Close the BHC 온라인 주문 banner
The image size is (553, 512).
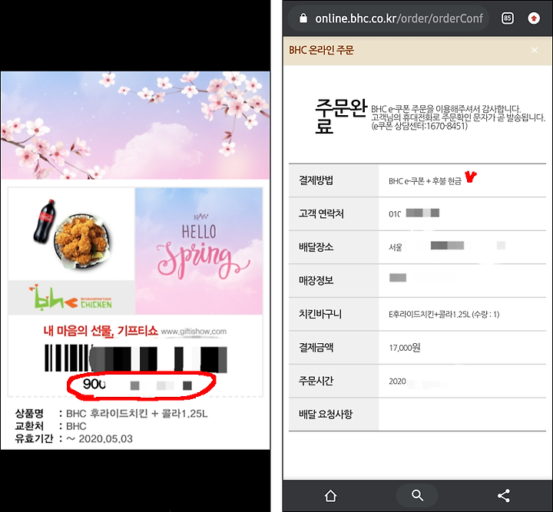535,50
